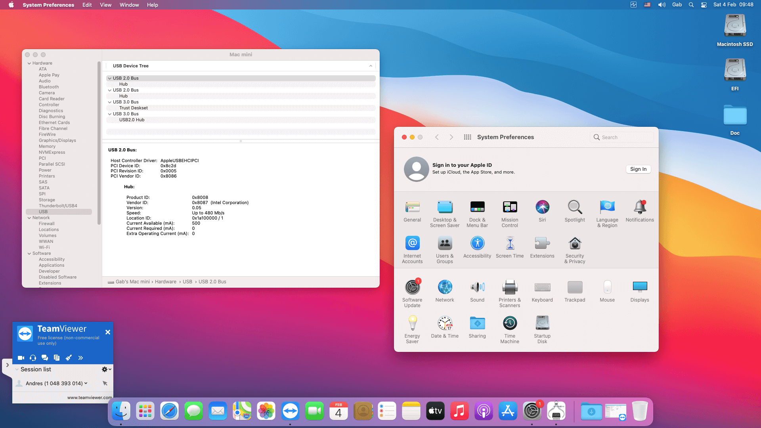
Task: Click Sign In for Apple ID
Action: 638,169
